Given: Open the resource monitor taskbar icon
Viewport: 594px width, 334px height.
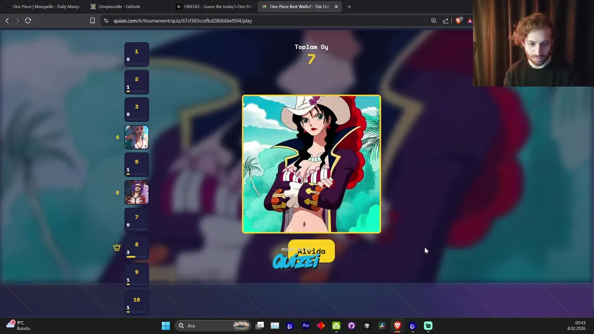Looking at the screenshot, I should coord(275,326).
